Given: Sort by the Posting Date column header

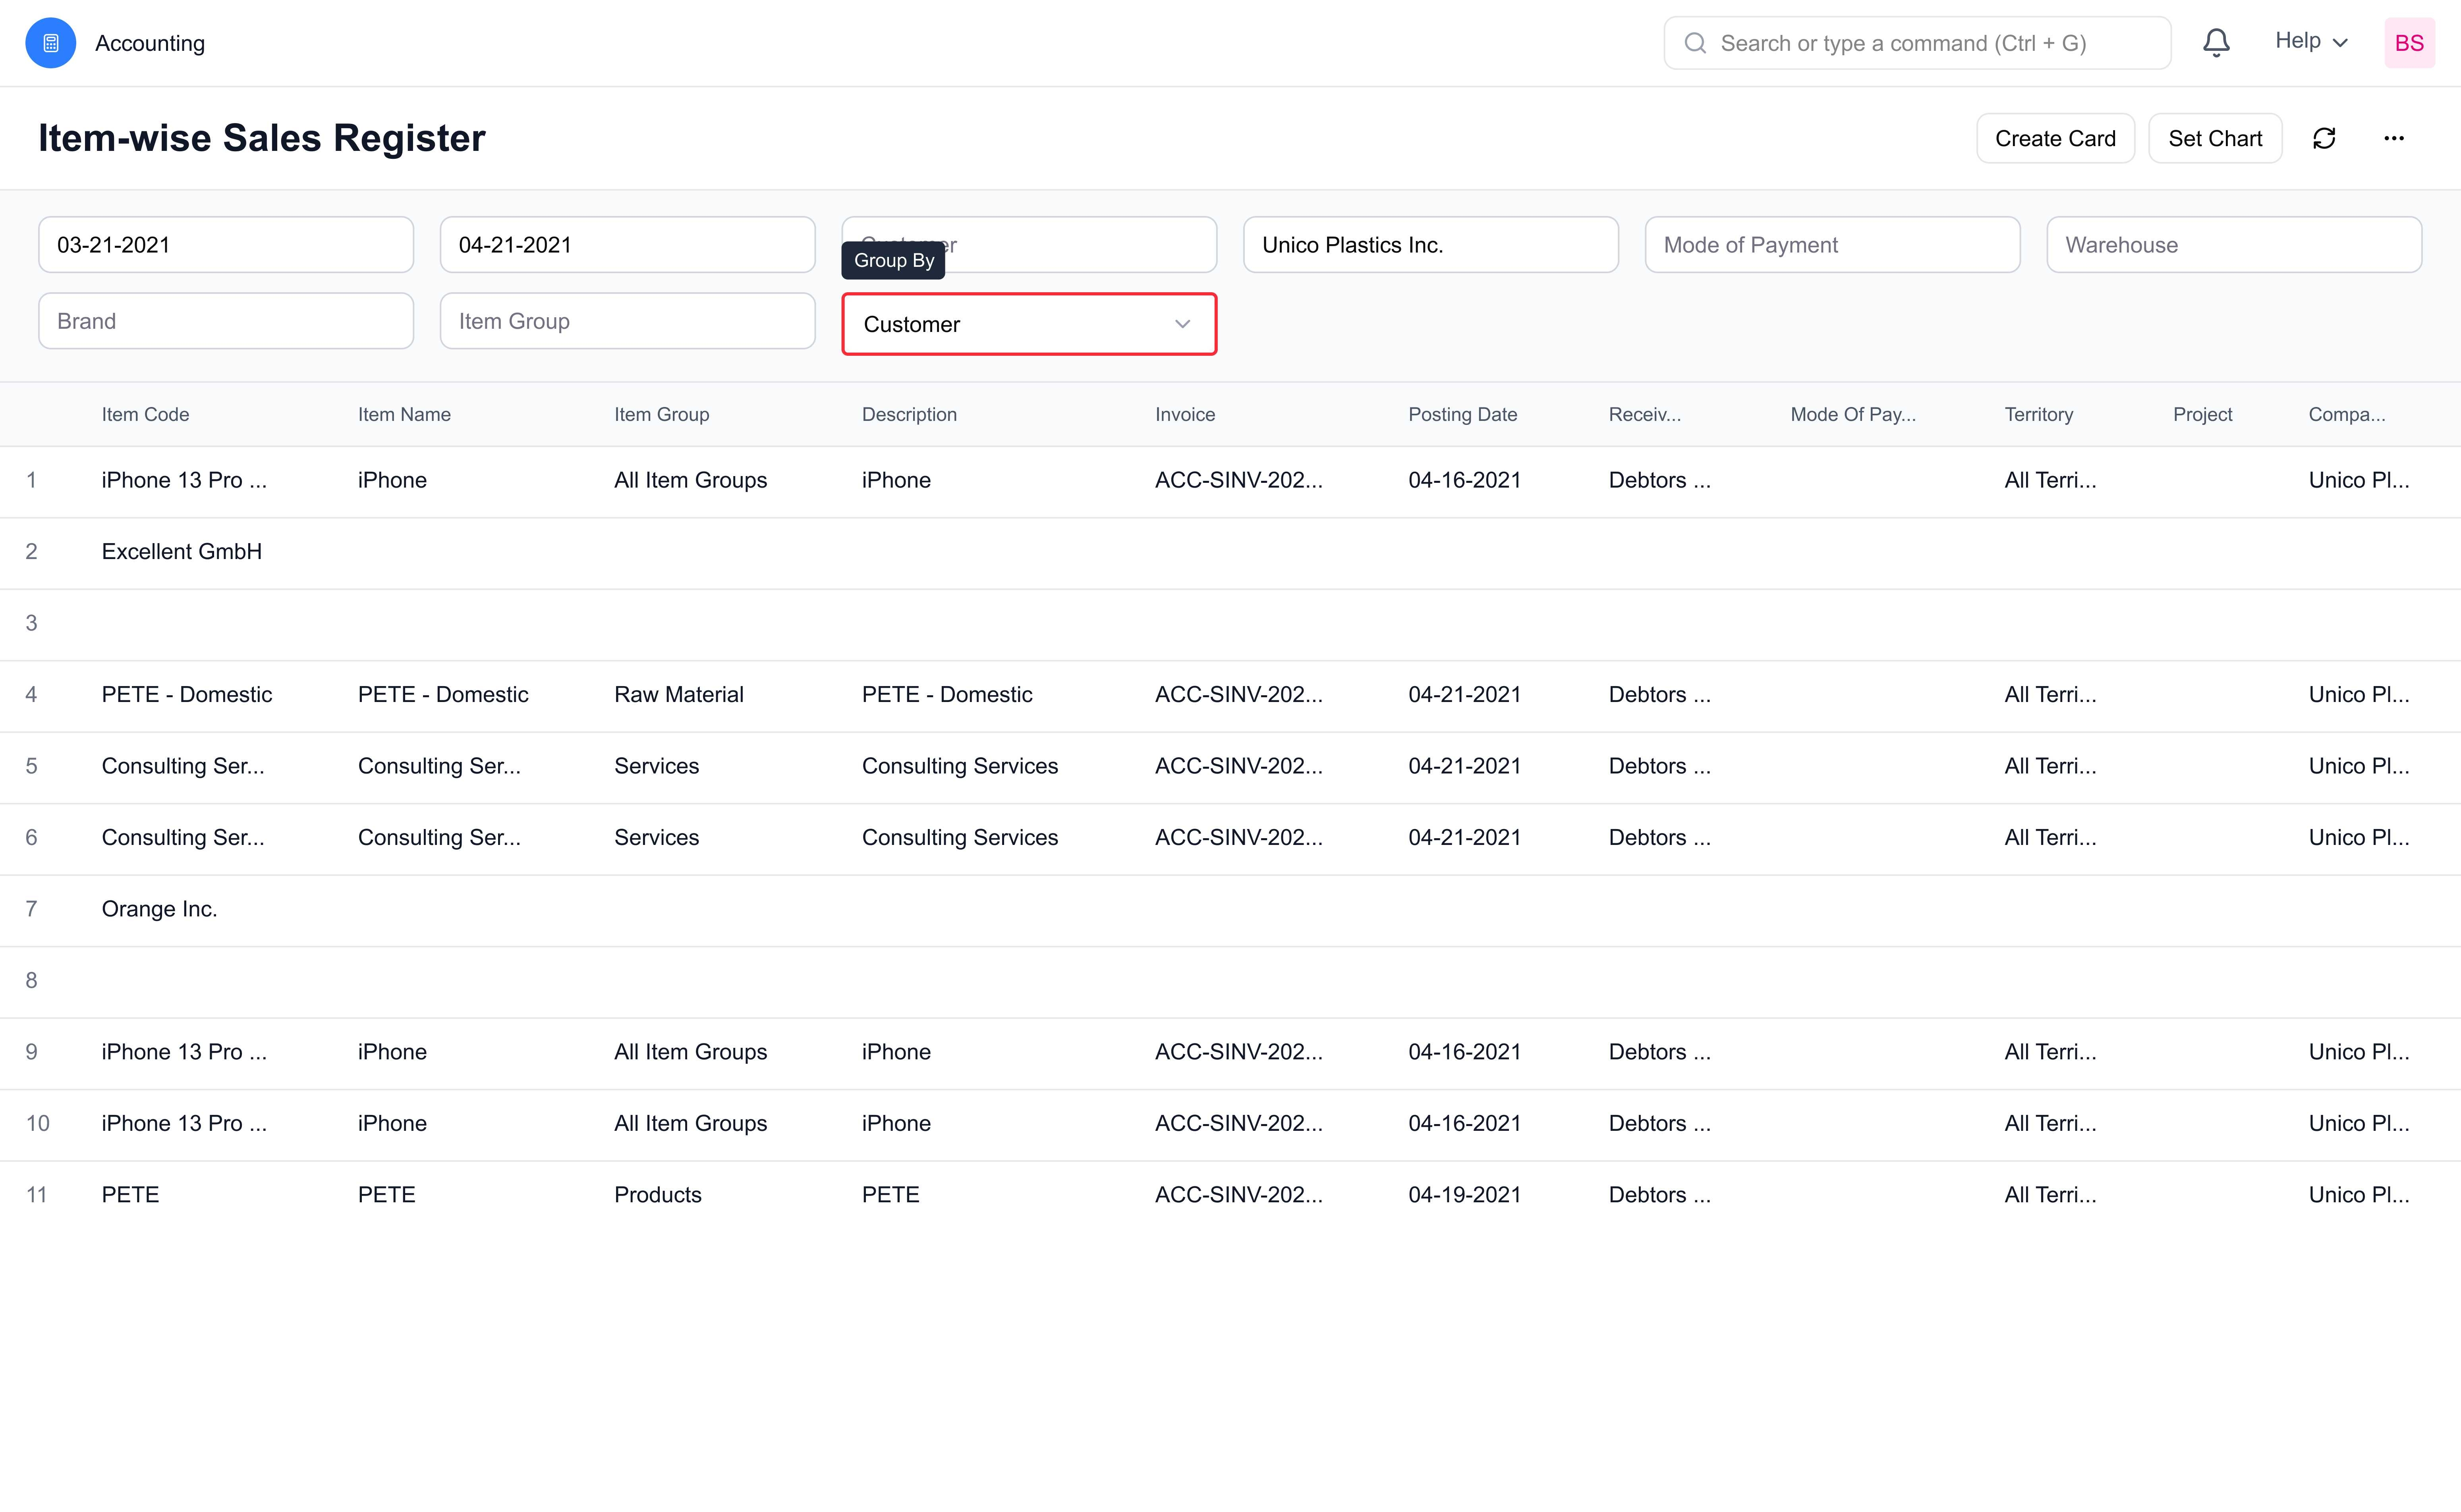Looking at the screenshot, I should [x=1462, y=414].
